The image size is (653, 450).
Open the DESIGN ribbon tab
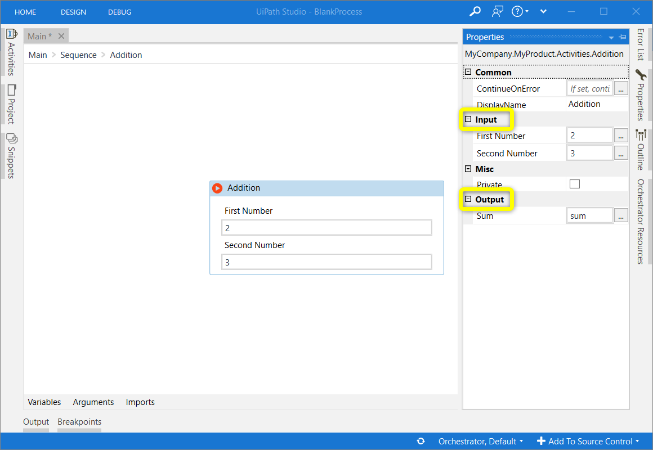[x=74, y=12]
